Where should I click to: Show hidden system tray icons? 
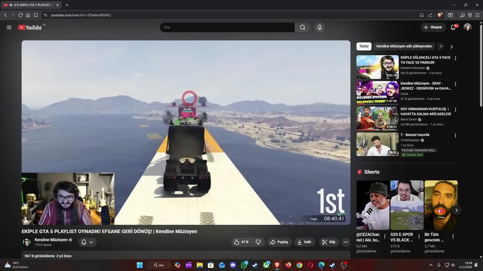click(x=431, y=265)
